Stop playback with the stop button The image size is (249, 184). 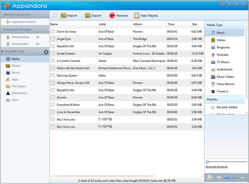(219, 178)
